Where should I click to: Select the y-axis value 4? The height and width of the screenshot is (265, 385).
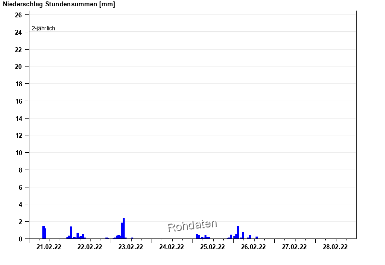pyautogui.click(x=20, y=204)
